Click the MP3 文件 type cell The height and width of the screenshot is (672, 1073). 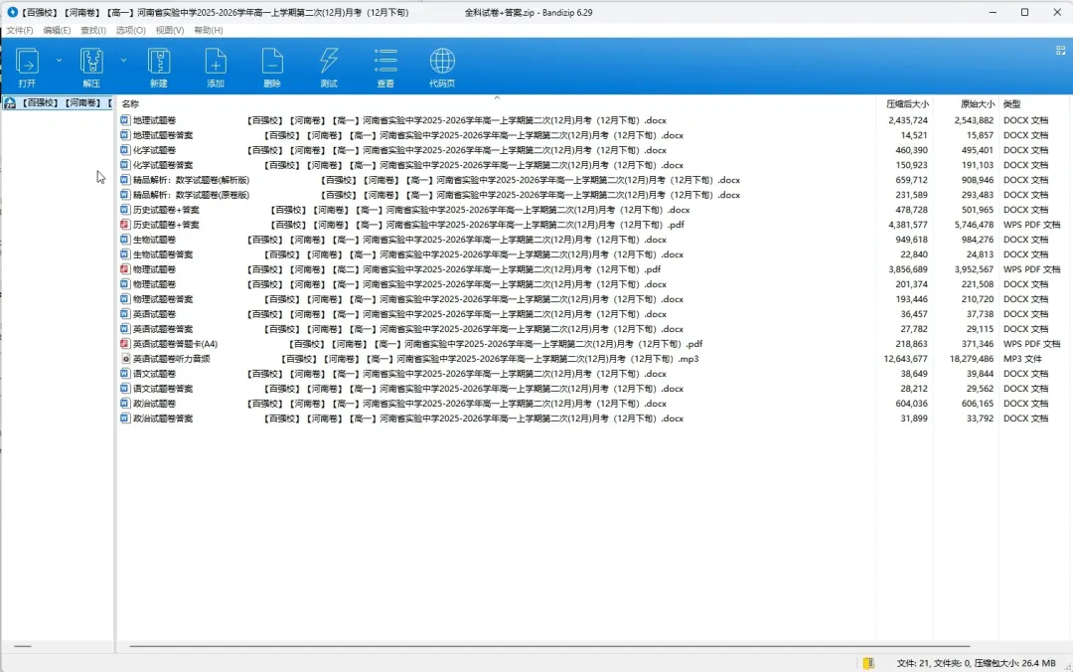pyautogui.click(x=1022, y=359)
